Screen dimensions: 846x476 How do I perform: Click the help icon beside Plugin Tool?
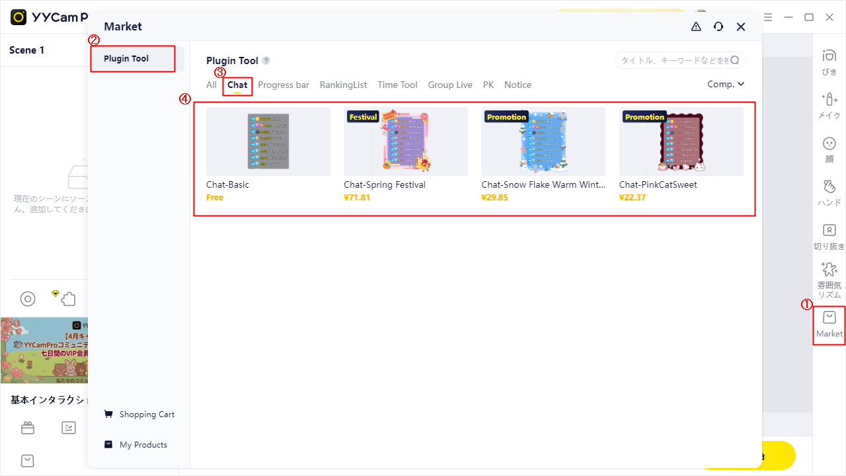(x=266, y=61)
